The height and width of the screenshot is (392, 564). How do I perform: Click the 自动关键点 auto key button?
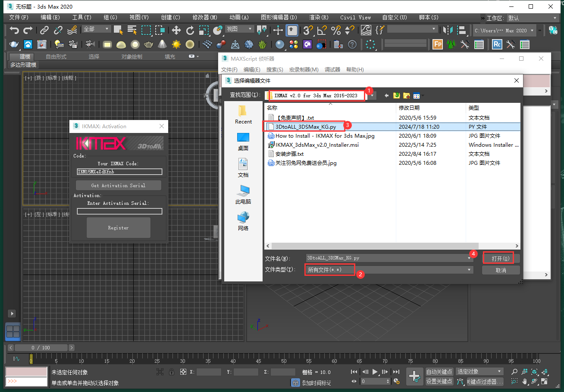(439, 372)
